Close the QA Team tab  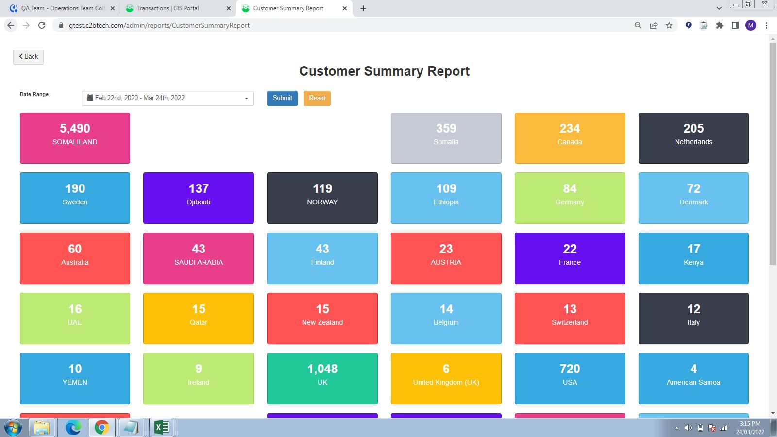tap(113, 8)
